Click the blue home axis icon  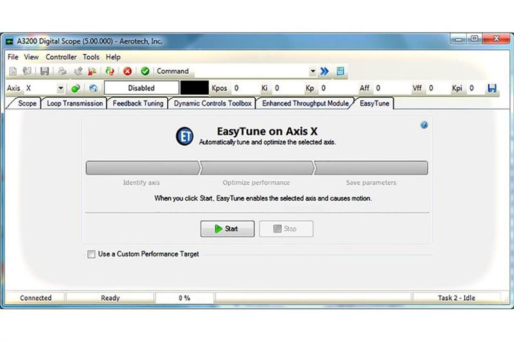(93, 88)
